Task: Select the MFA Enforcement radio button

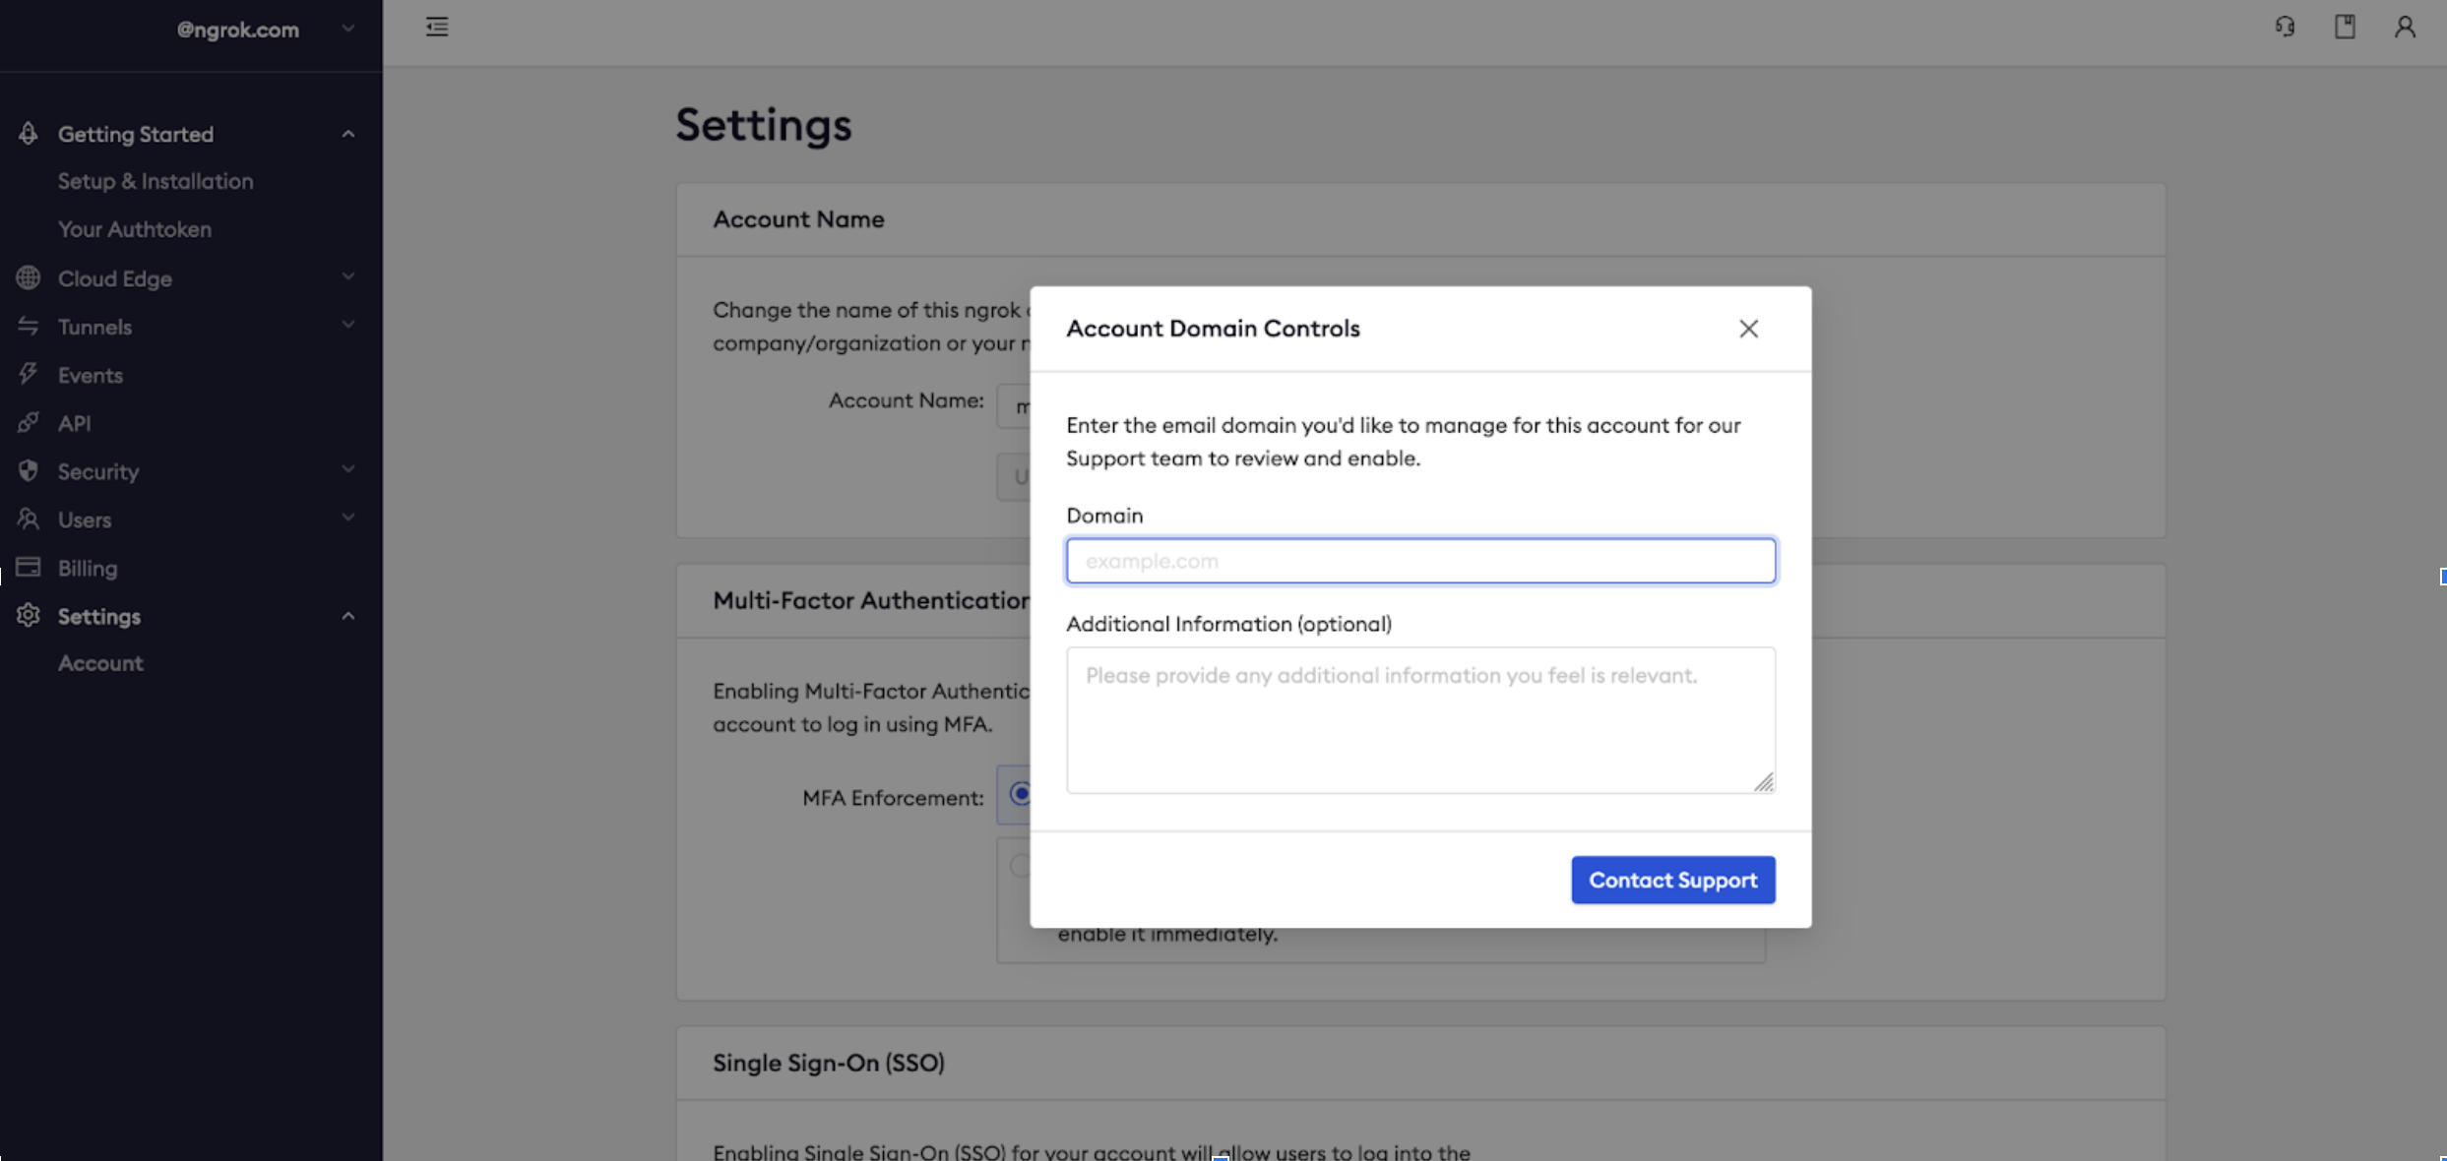Action: 1021,794
